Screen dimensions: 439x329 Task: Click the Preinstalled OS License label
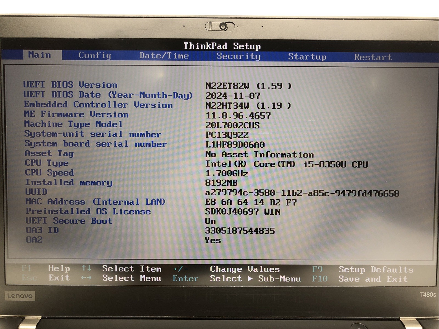tap(88, 211)
